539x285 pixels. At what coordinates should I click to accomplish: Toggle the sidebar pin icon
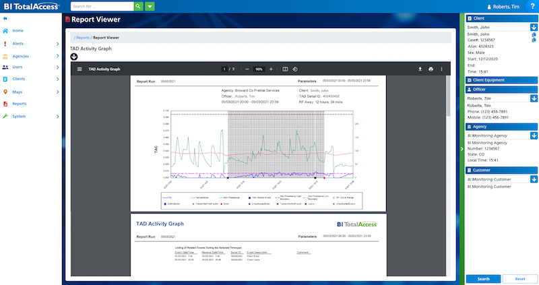click(x=5, y=18)
